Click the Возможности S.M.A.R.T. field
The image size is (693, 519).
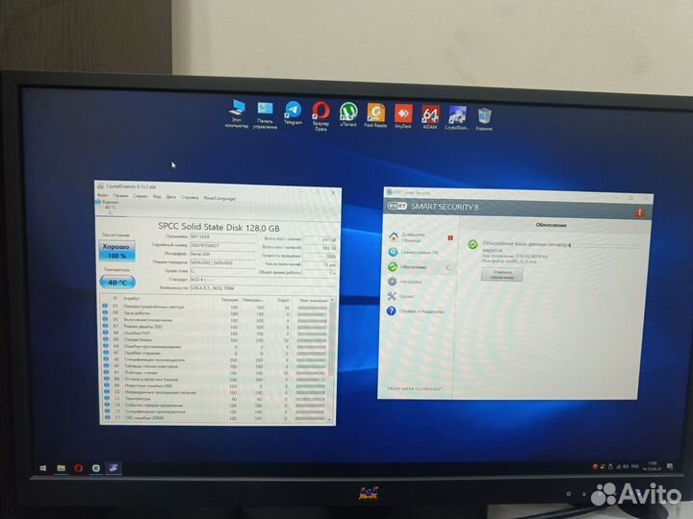pyautogui.click(x=262, y=288)
